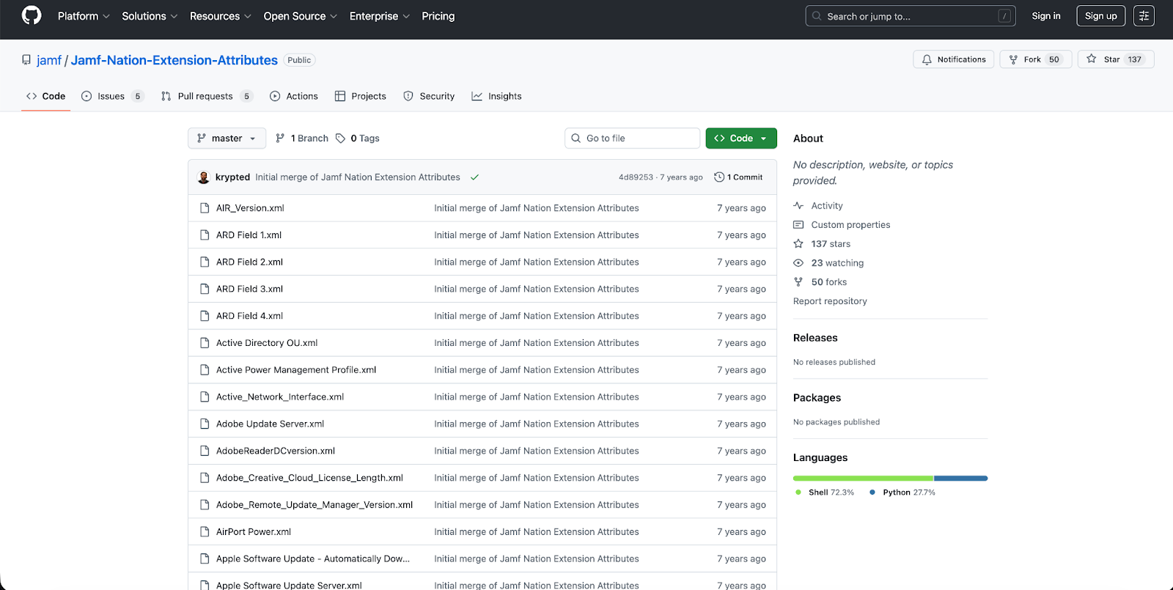Click the green commit status checkmark

click(474, 177)
